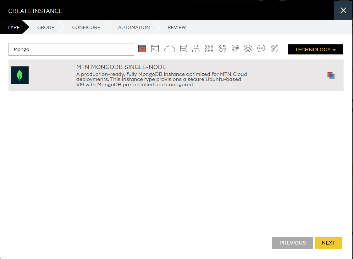Filter by chat bubble messaging icon

pos(261,49)
